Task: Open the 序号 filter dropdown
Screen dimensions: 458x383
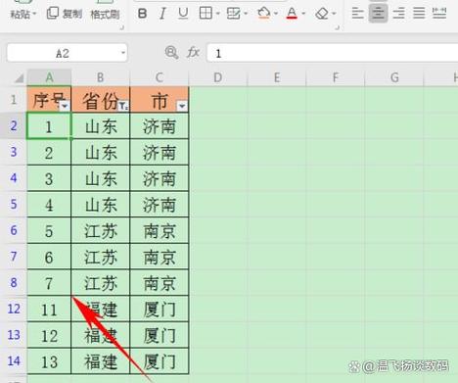Action: click(x=65, y=106)
